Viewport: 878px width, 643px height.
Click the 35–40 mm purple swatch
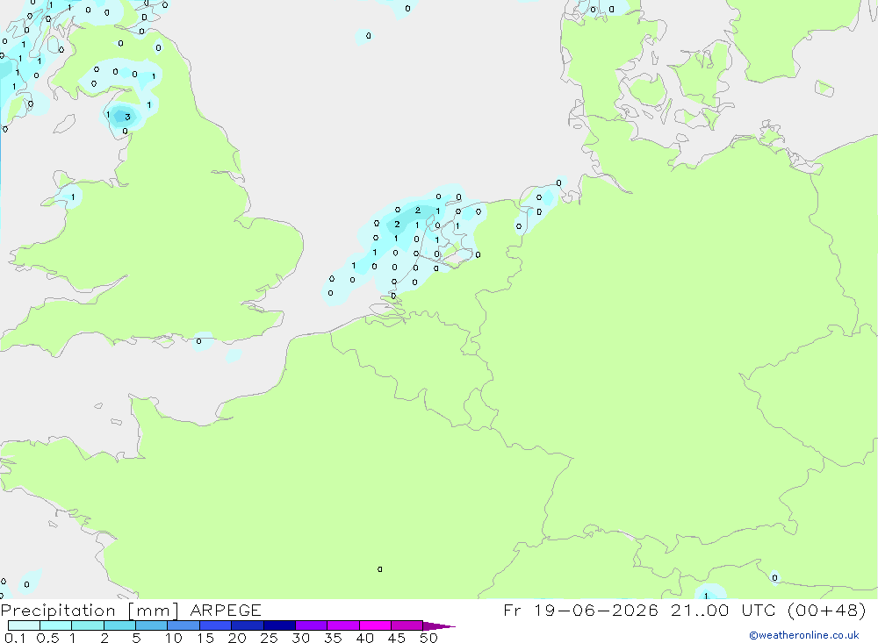[x=343, y=625]
